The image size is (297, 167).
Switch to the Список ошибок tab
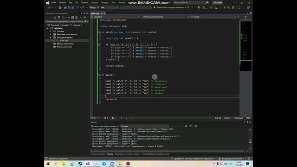click(x=98, y=154)
